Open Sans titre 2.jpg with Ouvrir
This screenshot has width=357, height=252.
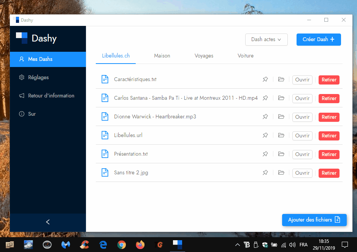302,173
